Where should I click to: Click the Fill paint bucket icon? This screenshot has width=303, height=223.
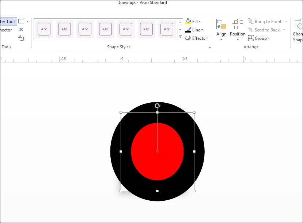coord(188,21)
